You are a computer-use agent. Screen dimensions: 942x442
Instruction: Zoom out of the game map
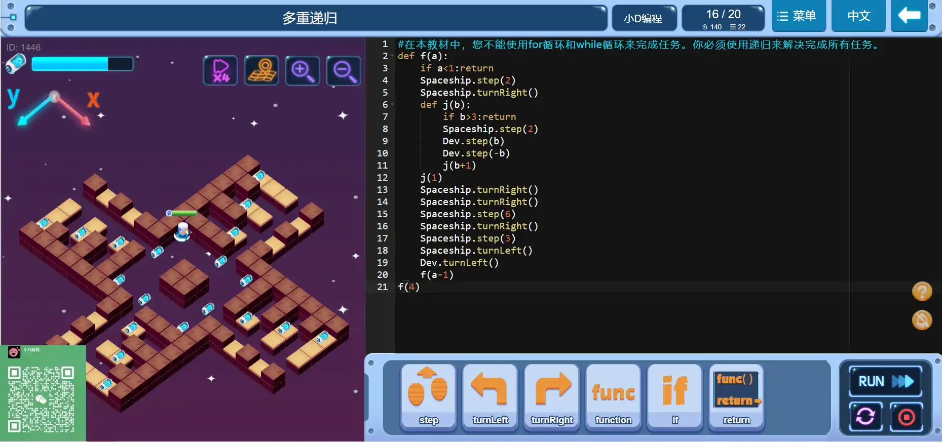pyautogui.click(x=344, y=70)
